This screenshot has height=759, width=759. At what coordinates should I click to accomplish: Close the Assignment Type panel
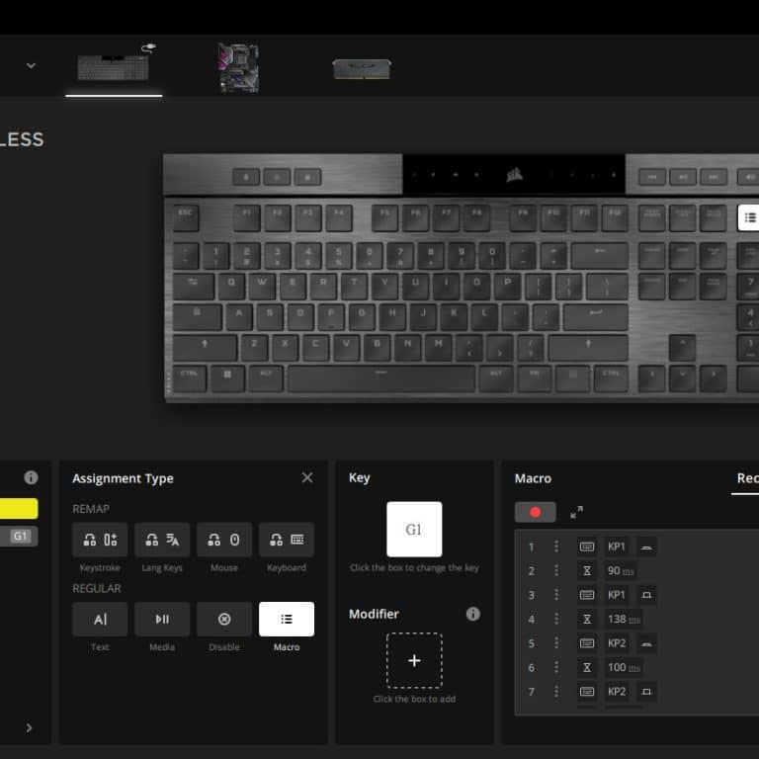point(307,477)
